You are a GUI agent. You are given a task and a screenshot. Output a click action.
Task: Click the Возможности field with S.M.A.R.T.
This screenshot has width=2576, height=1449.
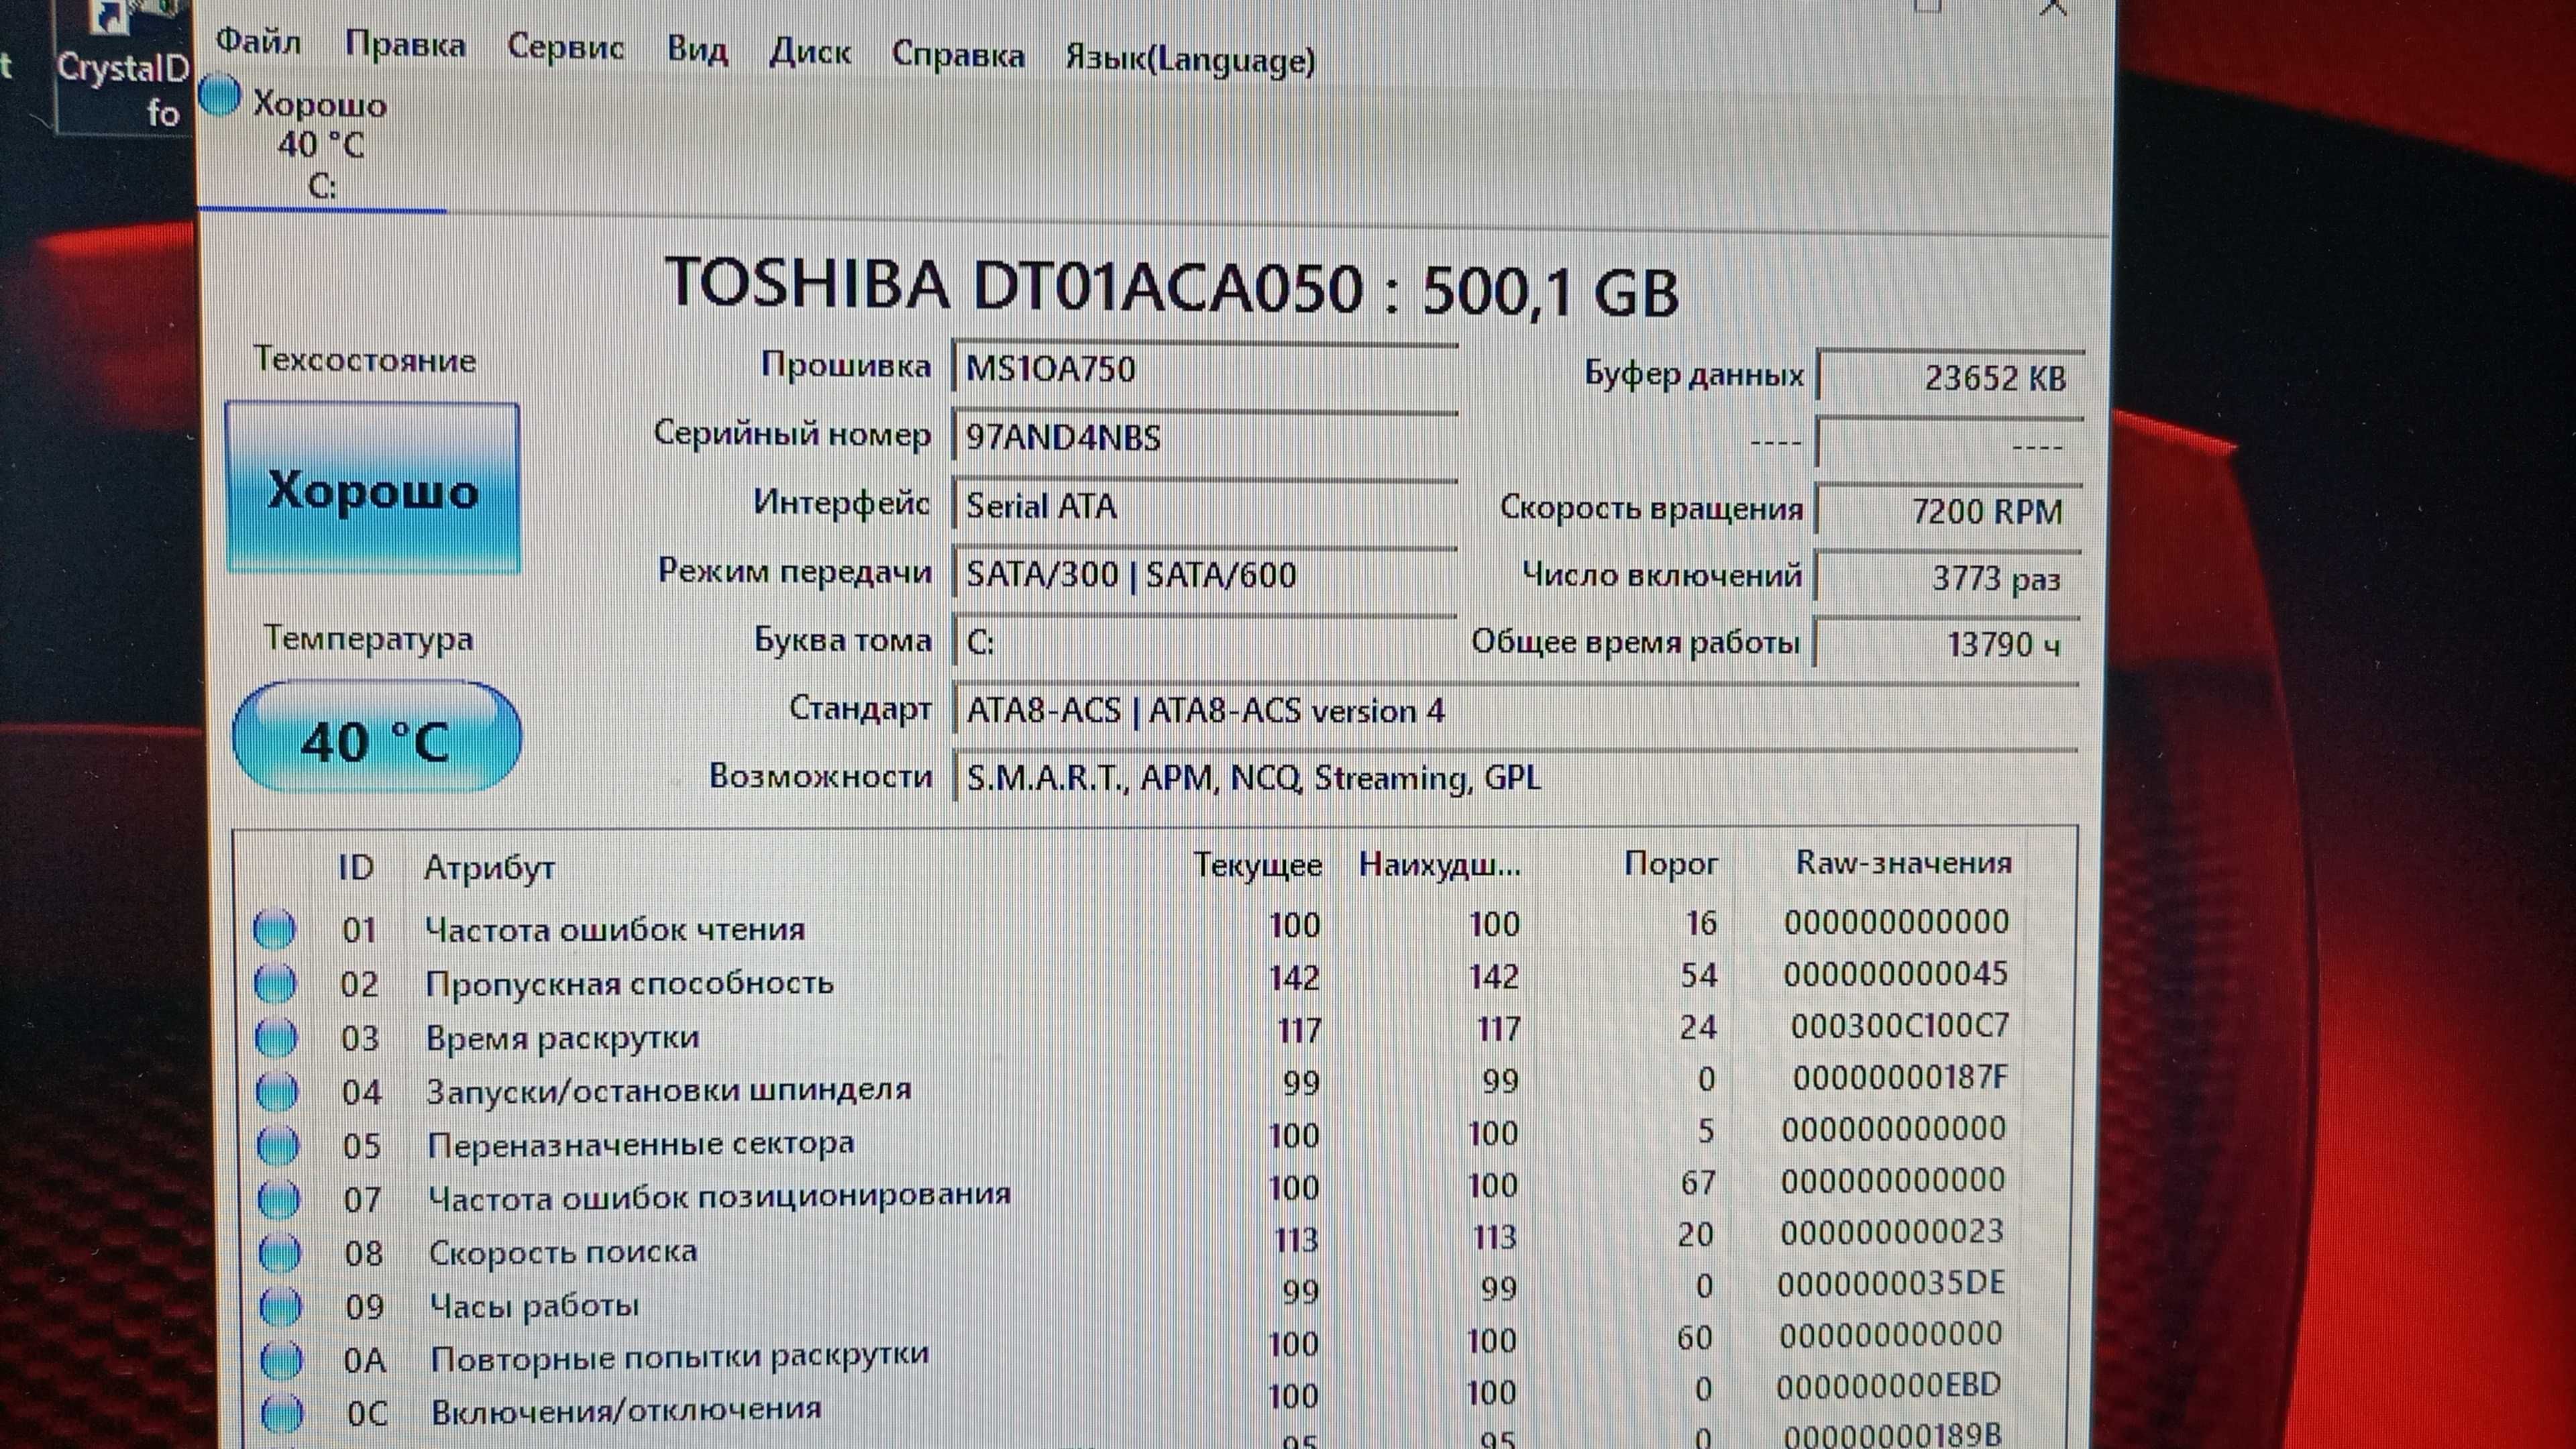[1516, 777]
